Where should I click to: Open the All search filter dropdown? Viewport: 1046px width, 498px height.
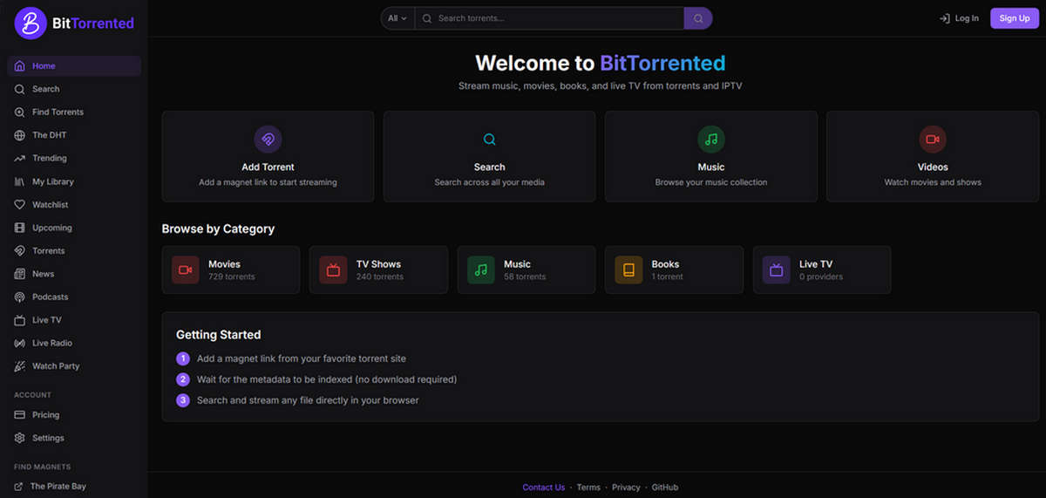point(397,18)
